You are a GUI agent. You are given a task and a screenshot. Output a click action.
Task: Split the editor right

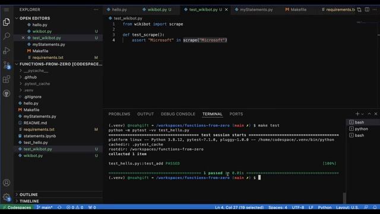[367, 10]
